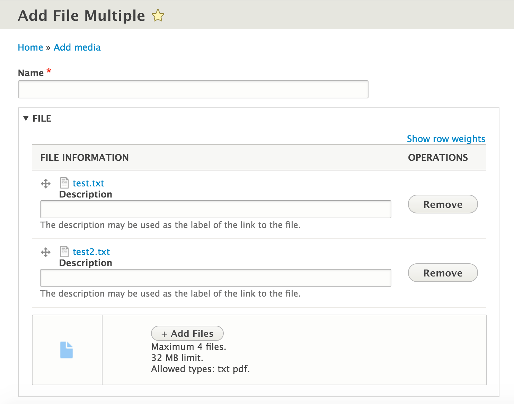
Task: Open the test.txt file link
Action: click(x=88, y=183)
